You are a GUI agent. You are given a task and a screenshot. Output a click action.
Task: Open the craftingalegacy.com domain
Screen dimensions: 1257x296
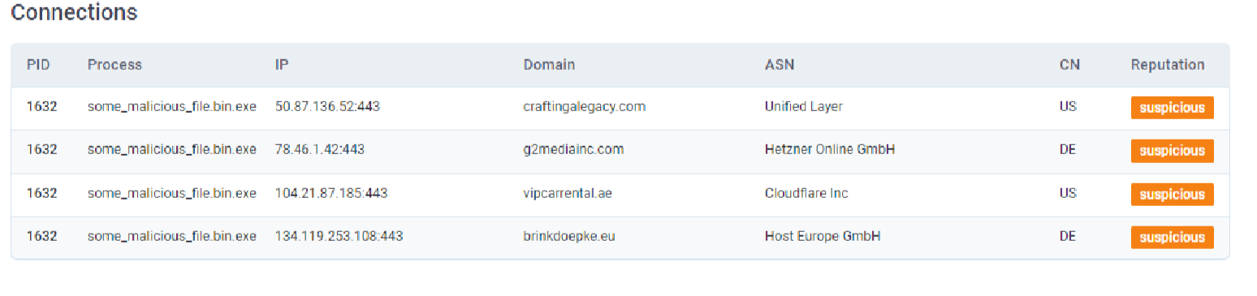(x=585, y=106)
